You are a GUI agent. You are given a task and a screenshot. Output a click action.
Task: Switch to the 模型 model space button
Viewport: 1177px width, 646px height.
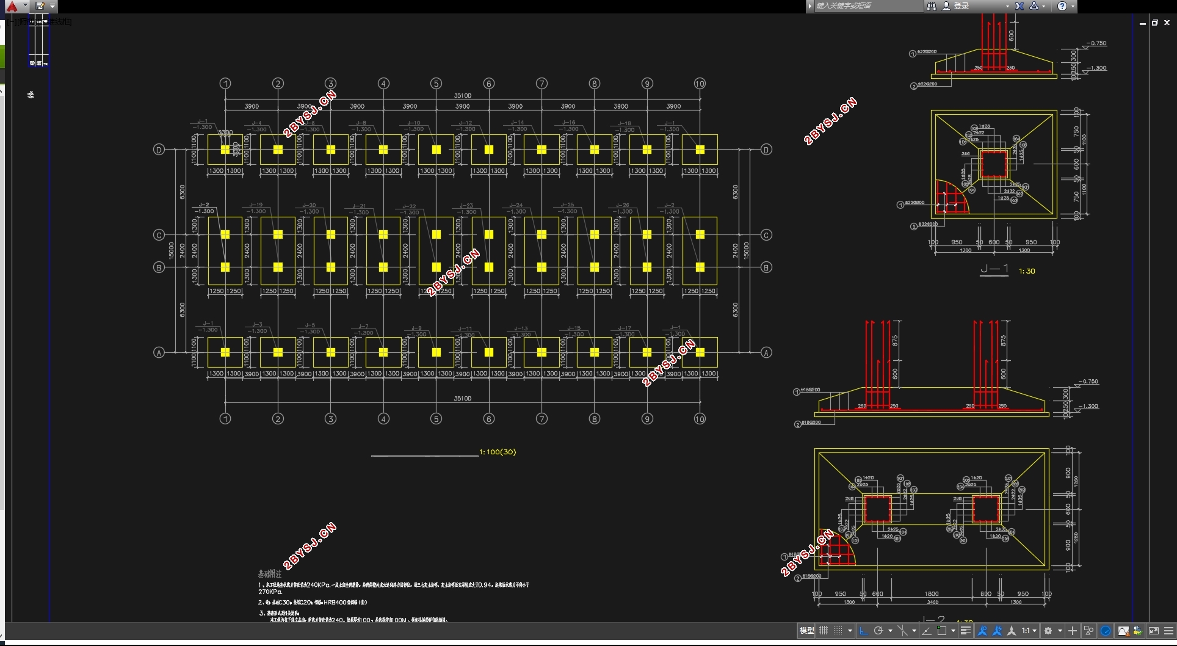[806, 631]
